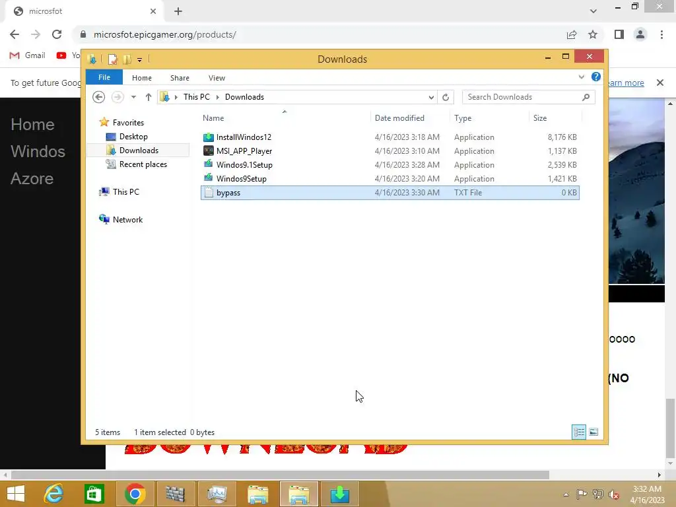Switch to large icons view layout
The height and width of the screenshot is (507, 676).
pos(593,432)
